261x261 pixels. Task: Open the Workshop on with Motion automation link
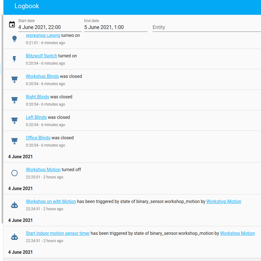[x=51, y=201]
